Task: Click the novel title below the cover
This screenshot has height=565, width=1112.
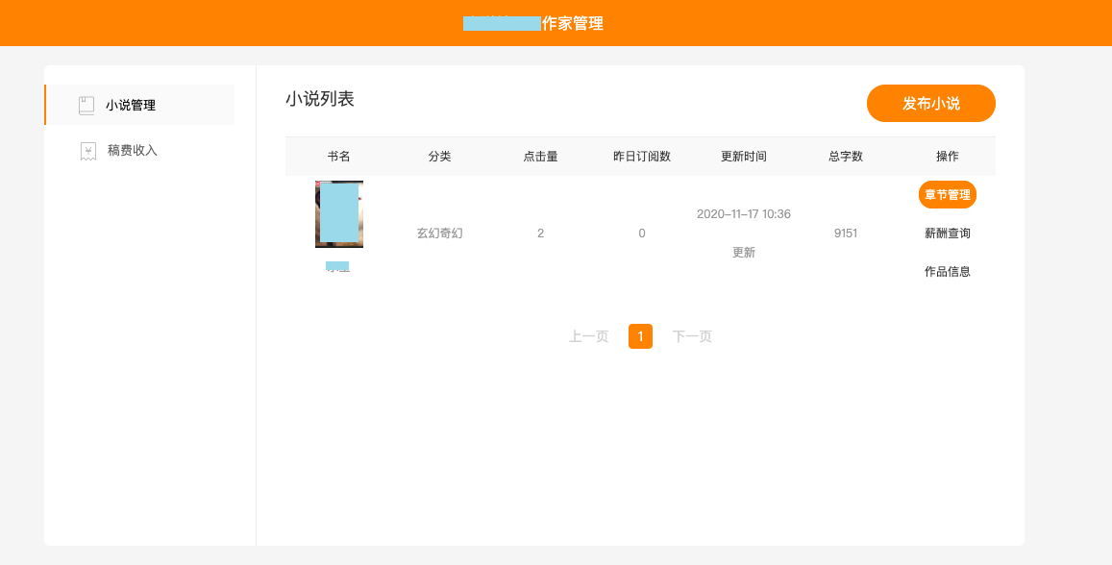Action: [x=337, y=266]
